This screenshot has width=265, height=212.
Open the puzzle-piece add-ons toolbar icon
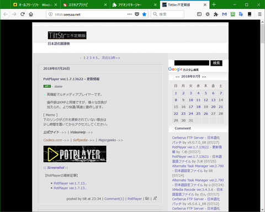[x=216, y=14]
